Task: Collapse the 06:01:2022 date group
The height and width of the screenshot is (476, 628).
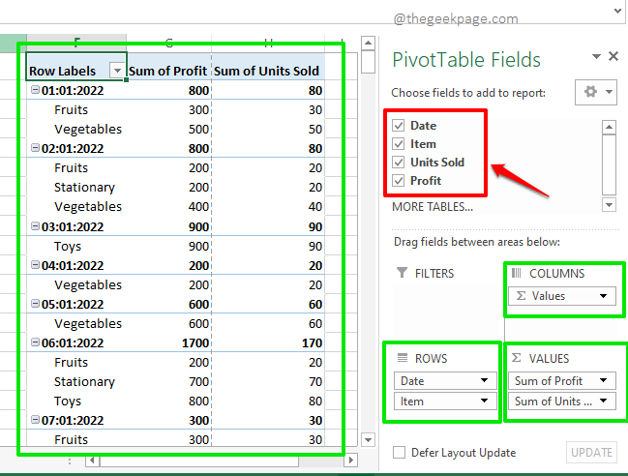Action: (35, 342)
